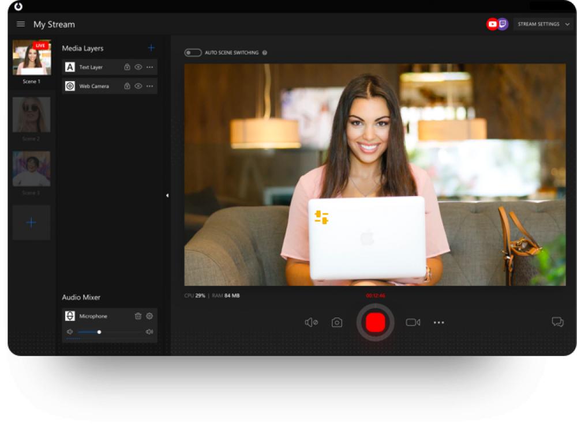Viewport: 577px width, 427px height.
Task: Collapse the left panel with the arrow
Action: [168, 196]
